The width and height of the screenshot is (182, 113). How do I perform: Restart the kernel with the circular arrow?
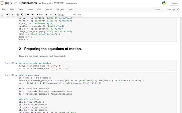51,15
